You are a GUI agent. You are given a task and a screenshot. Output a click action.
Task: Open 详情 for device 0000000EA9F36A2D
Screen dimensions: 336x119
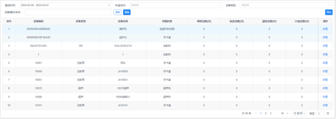[325, 37]
